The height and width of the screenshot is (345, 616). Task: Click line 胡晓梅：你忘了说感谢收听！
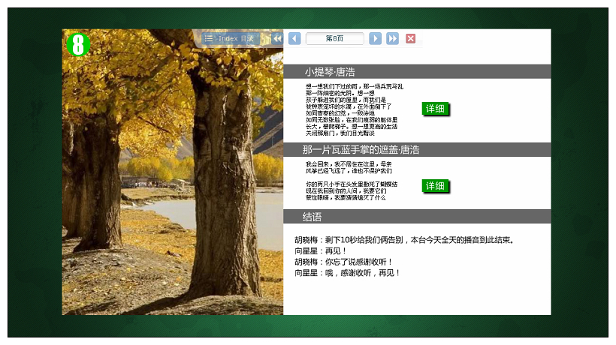pyautogui.click(x=343, y=262)
